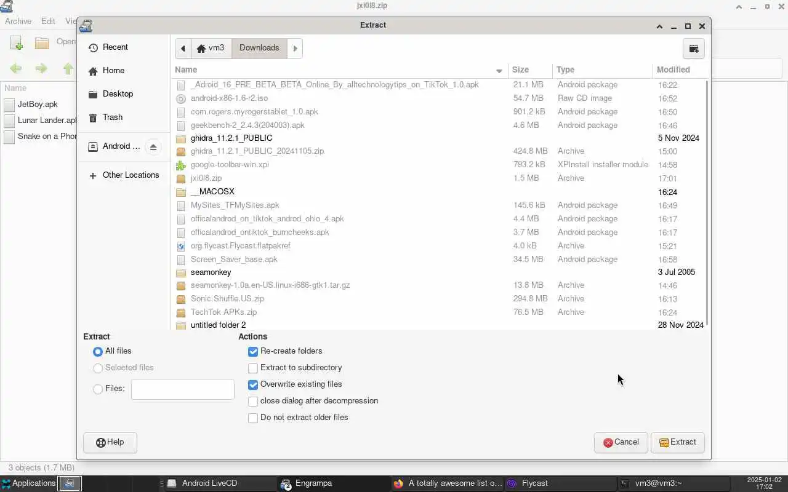Open the Archive menu in Engrampa
788x492 pixels.
pos(18,21)
